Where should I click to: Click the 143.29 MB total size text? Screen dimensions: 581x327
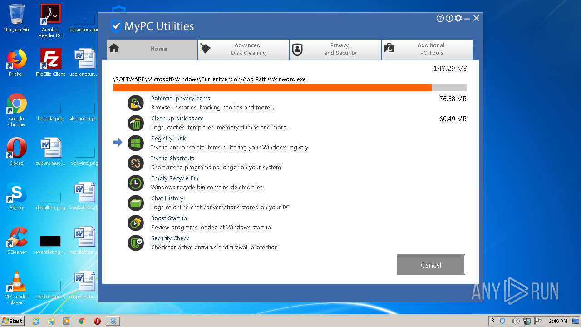click(x=450, y=69)
